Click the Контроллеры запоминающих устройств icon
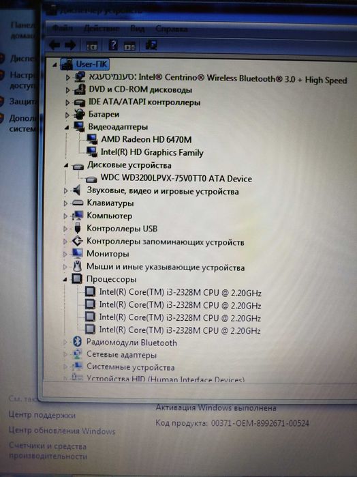357x477 pixels. click(77, 242)
